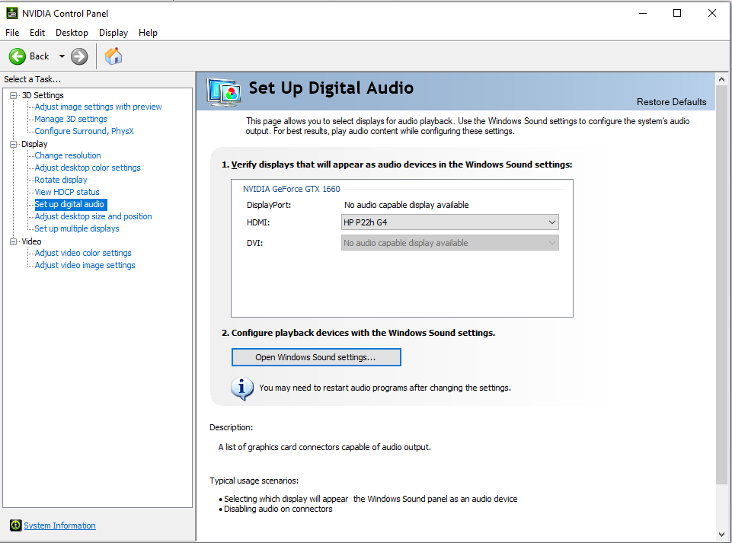This screenshot has width=732, height=543.
Task: Collapse the Display tree node
Action: click(x=13, y=144)
